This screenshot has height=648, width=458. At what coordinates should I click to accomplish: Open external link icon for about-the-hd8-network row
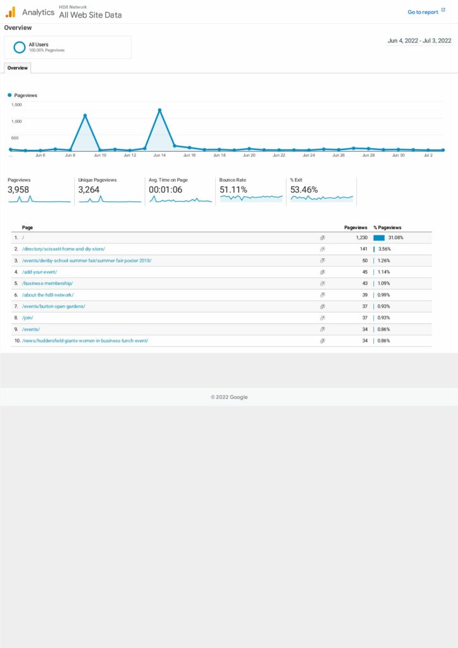tap(322, 295)
